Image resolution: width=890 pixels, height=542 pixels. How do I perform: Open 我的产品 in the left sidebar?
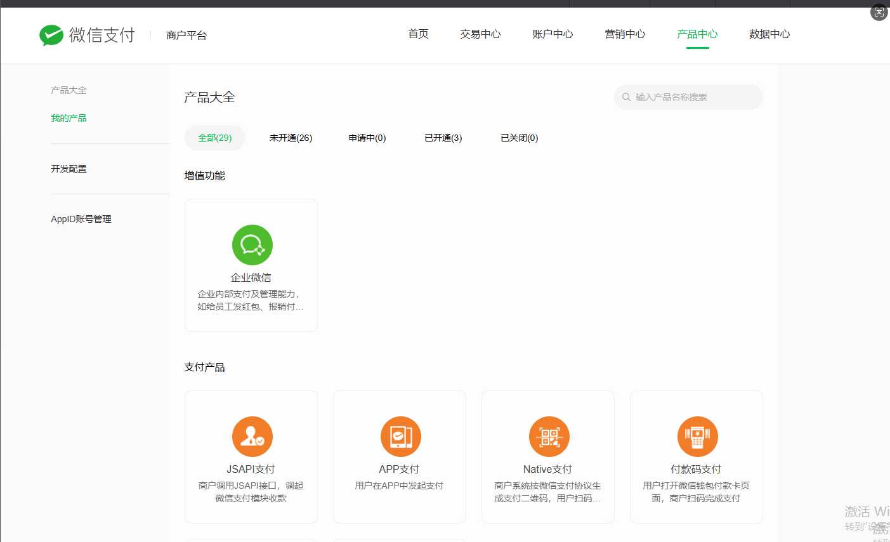pyautogui.click(x=69, y=118)
